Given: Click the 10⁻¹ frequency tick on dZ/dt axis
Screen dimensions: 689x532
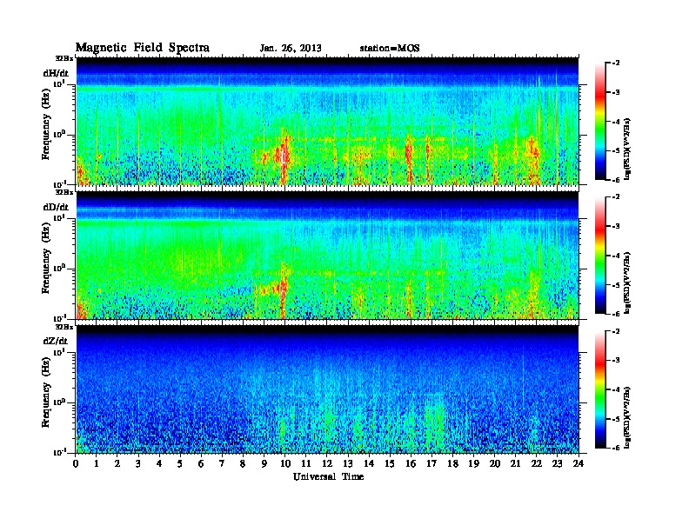Looking at the screenshot, I should (59, 452).
